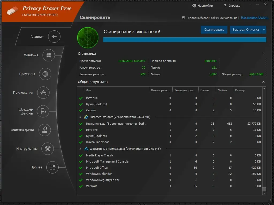Sort by the Папки column header

pos(207,90)
